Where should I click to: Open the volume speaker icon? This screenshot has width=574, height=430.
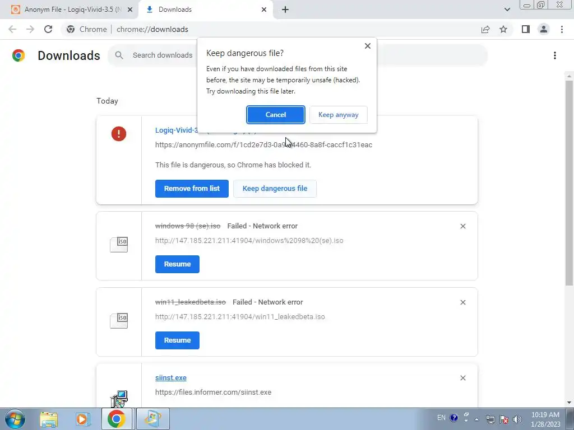[x=517, y=419]
